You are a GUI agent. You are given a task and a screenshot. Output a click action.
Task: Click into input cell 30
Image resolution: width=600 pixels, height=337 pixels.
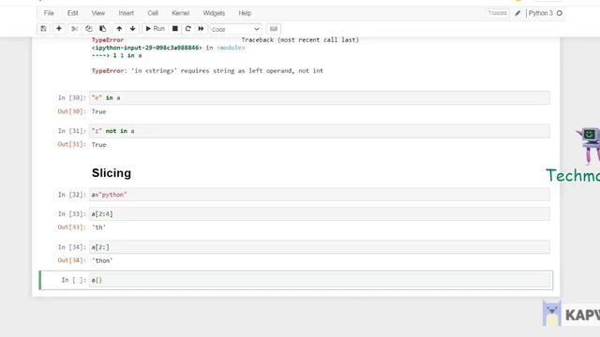coord(320,97)
